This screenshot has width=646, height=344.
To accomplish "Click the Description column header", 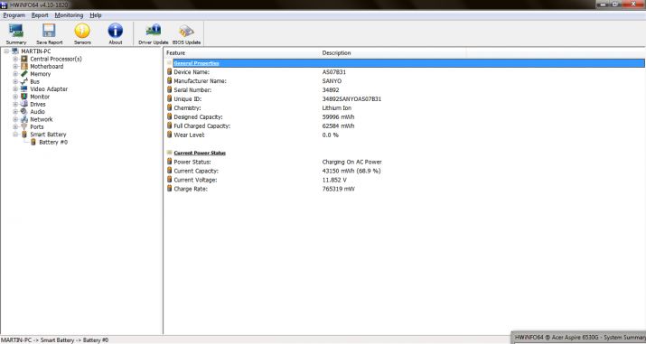I will pyautogui.click(x=336, y=53).
